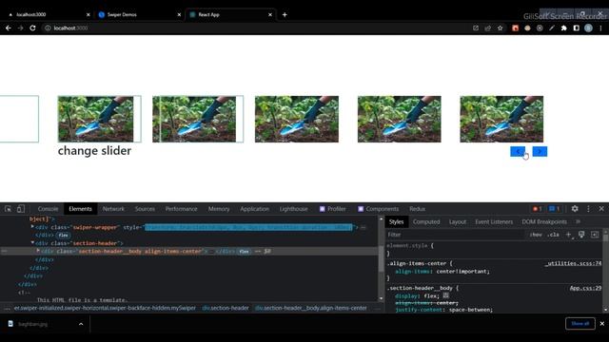This screenshot has width=609, height=342.
Task: Select div.section-header breadcrumb
Action: pyautogui.click(x=226, y=308)
